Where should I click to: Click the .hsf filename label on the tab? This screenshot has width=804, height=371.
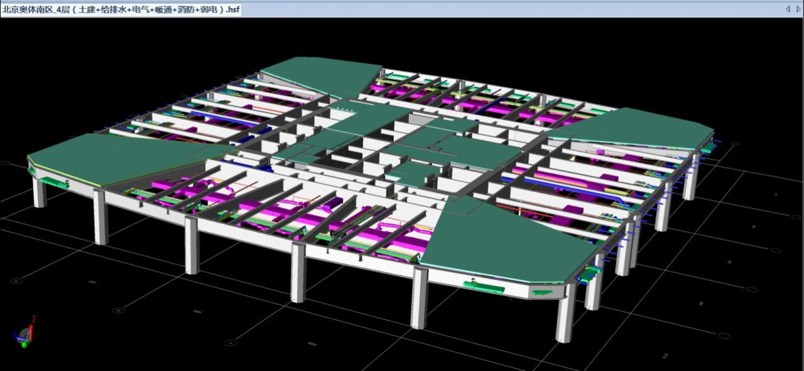coord(233,9)
